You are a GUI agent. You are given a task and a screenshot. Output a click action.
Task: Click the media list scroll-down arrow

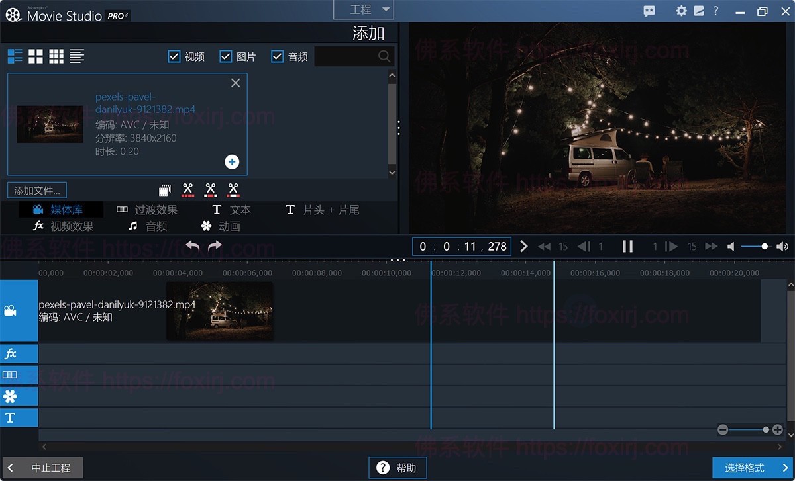point(392,172)
